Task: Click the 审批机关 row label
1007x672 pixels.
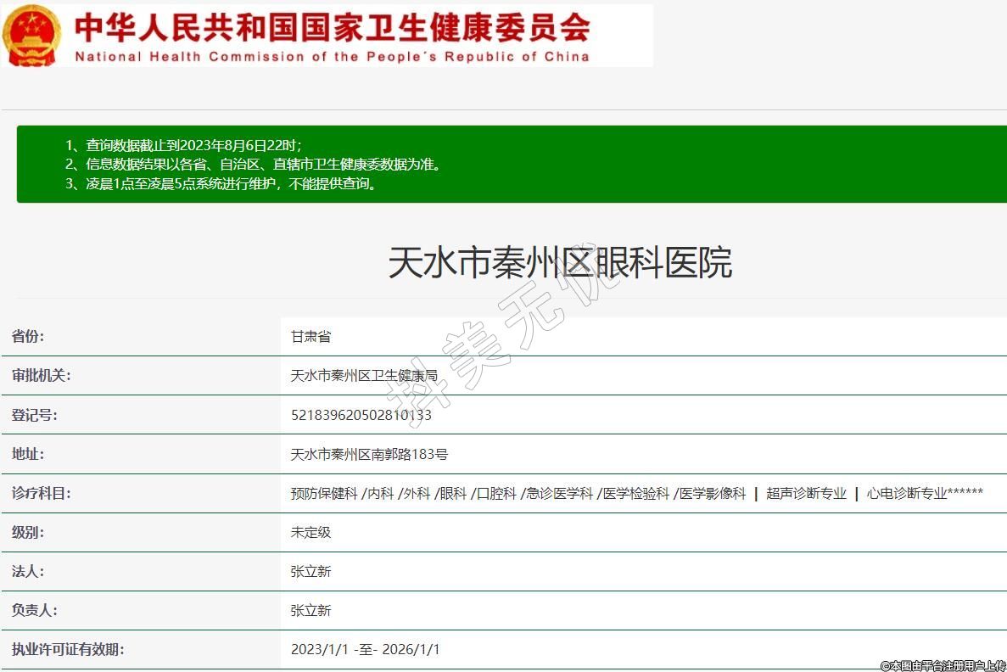Action: 41,376
